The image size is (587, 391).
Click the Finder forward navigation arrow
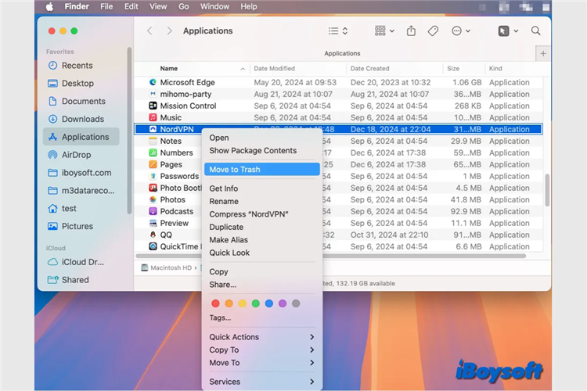169,30
